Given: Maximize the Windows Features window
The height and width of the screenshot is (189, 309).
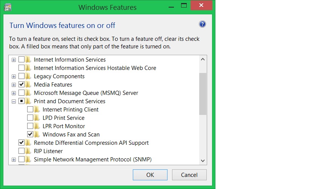Looking at the screenshot, I should point(184,6).
